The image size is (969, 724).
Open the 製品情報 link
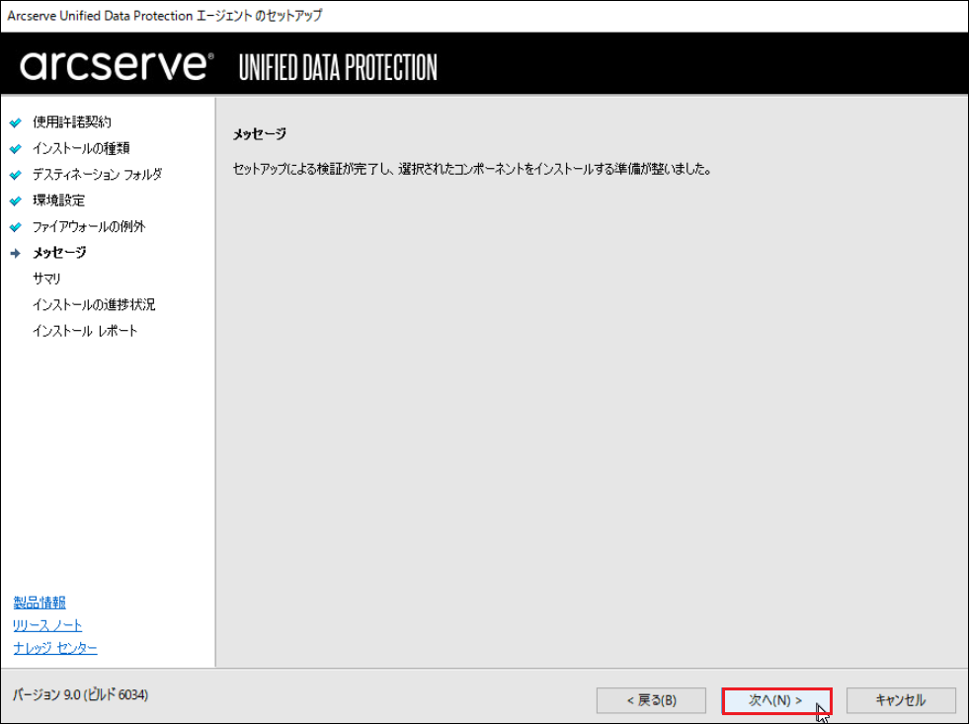point(40,603)
